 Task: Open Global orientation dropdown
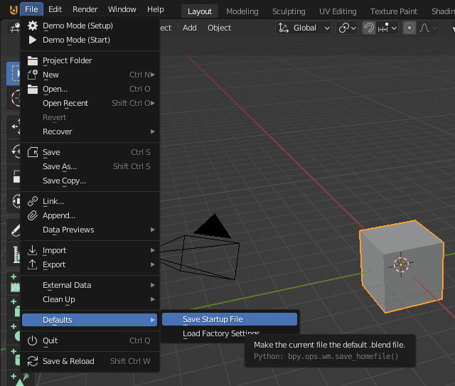(304, 28)
